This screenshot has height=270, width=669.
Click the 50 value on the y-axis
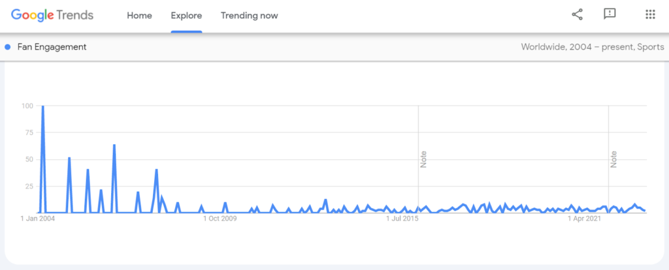28,159
